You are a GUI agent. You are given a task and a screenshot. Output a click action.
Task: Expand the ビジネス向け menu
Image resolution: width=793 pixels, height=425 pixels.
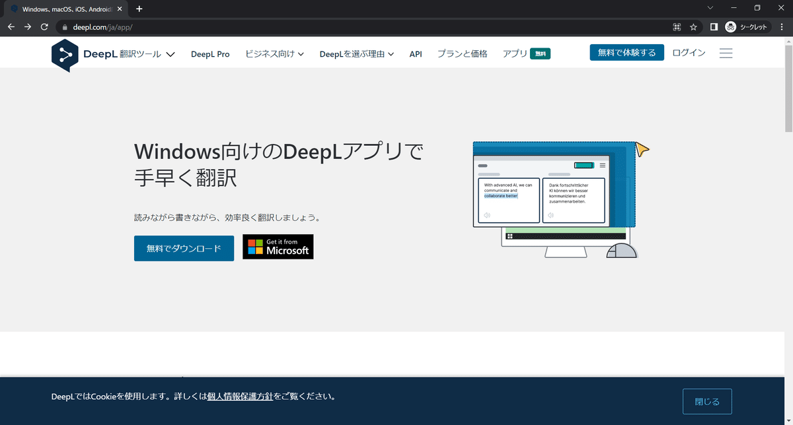(x=274, y=54)
